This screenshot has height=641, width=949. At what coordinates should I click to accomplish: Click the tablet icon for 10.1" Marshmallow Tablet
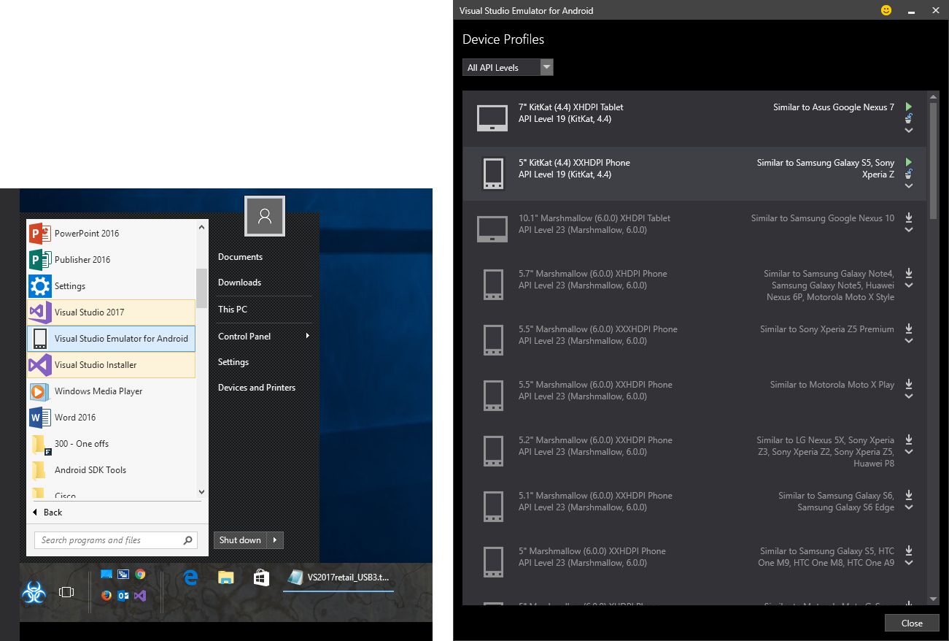point(492,229)
